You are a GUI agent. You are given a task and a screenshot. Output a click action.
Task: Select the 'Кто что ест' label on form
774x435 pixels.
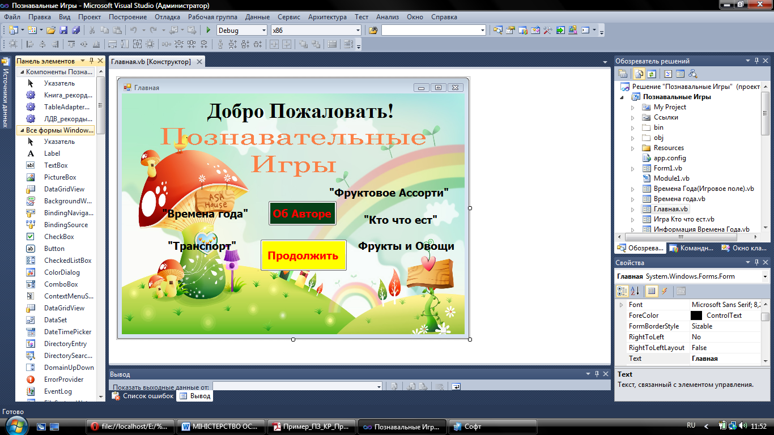[x=401, y=220]
